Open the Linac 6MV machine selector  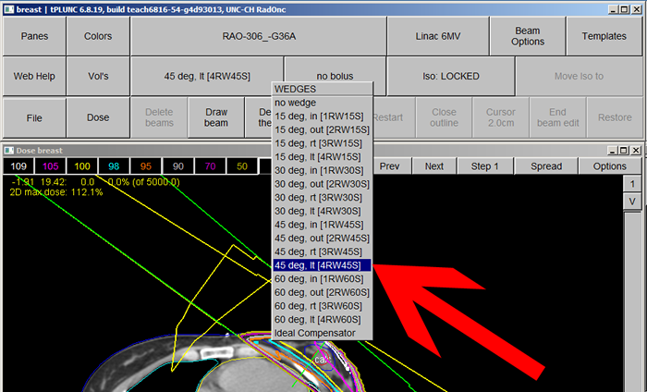pyautogui.click(x=436, y=37)
